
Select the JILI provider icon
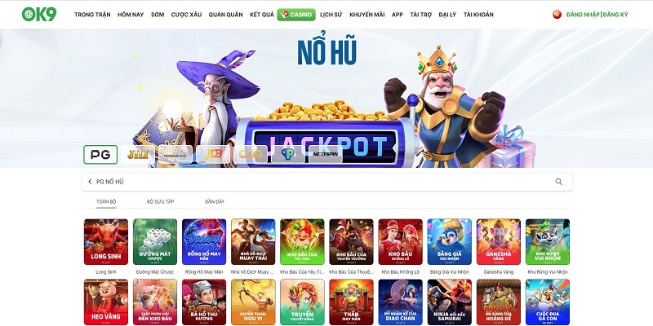pyautogui.click(x=138, y=155)
